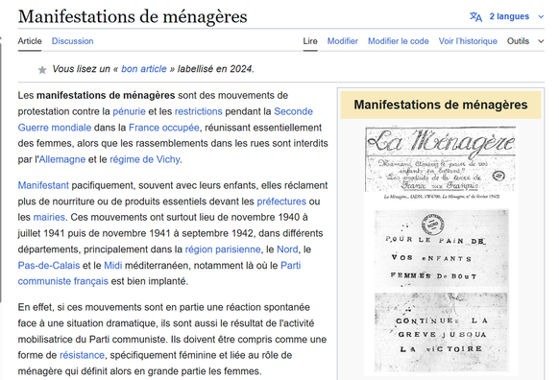This screenshot has height=380, width=559.
Task: Switch to the Discussion tab
Action: pyautogui.click(x=72, y=41)
